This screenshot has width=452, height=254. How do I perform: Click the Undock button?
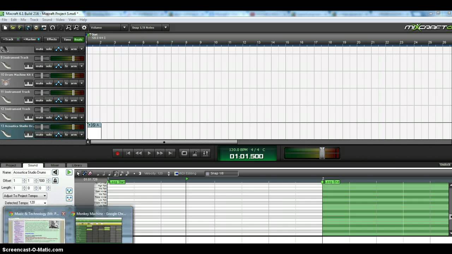pos(445,164)
